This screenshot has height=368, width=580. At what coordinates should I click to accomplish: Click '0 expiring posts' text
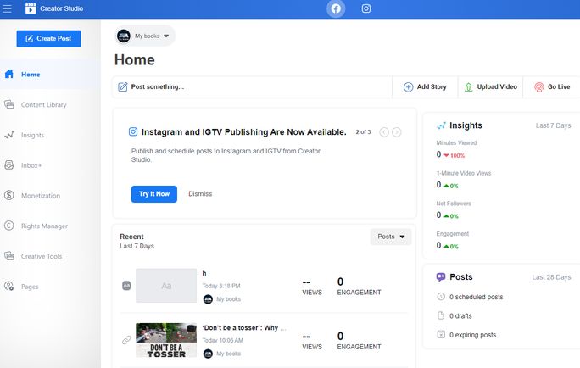pos(472,335)
